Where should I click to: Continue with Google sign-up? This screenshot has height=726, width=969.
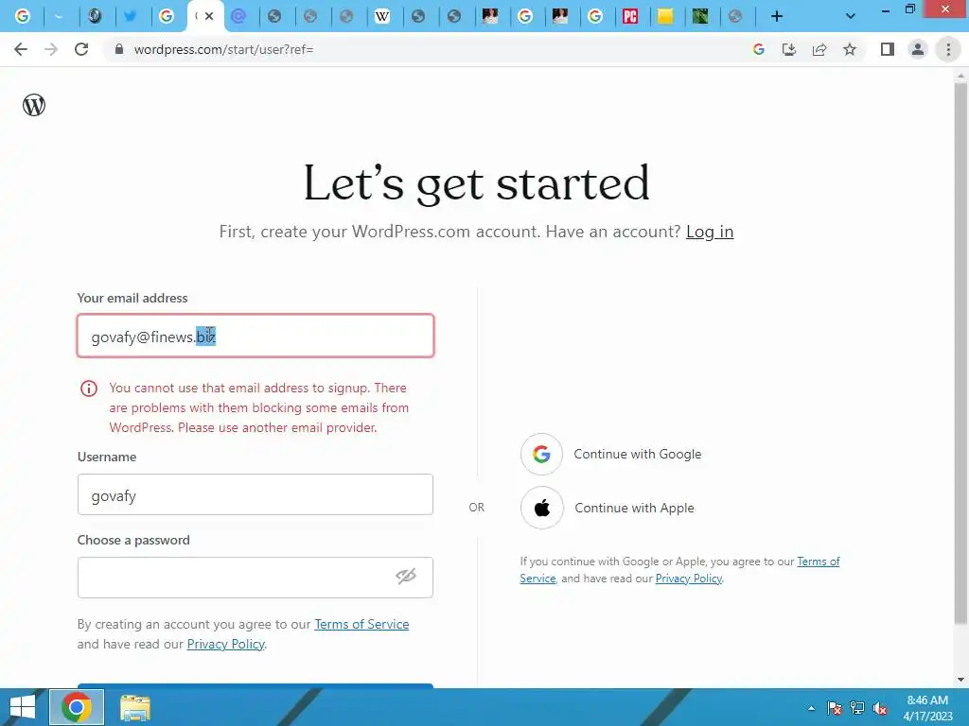click(611, 455)
